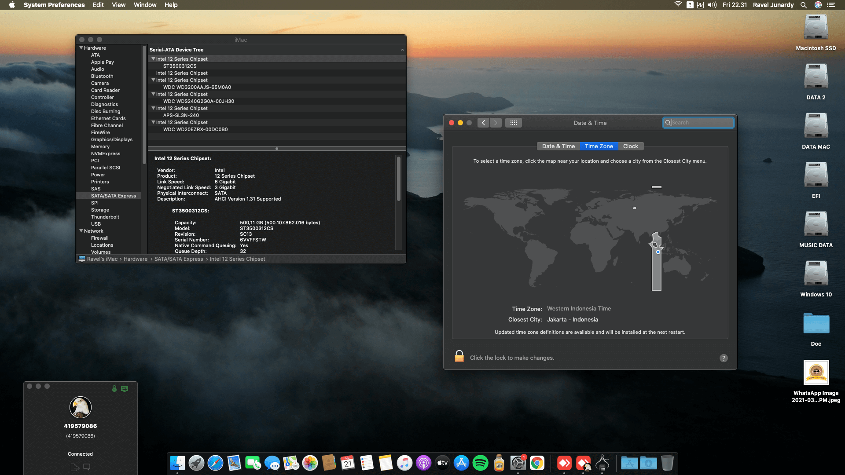Open the Trash in the Dock

(667, 463)
